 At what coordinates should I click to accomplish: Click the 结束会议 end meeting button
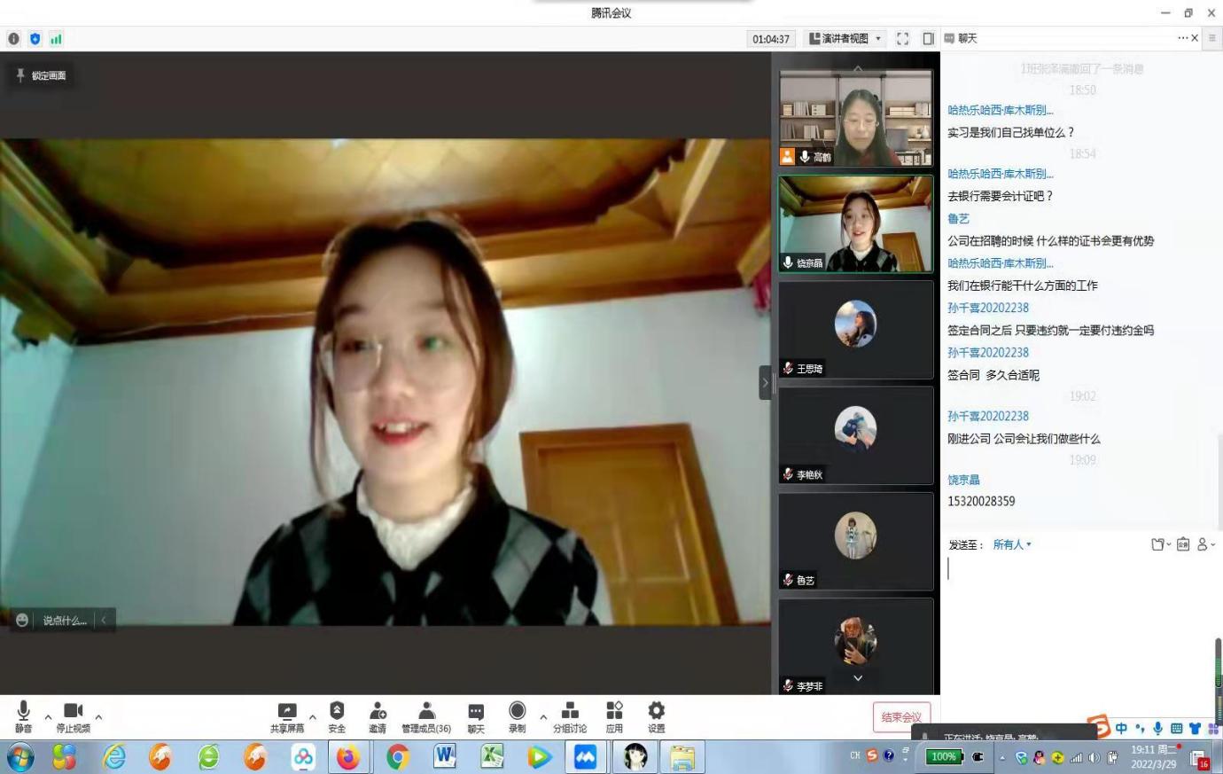[x=900, y=717]
